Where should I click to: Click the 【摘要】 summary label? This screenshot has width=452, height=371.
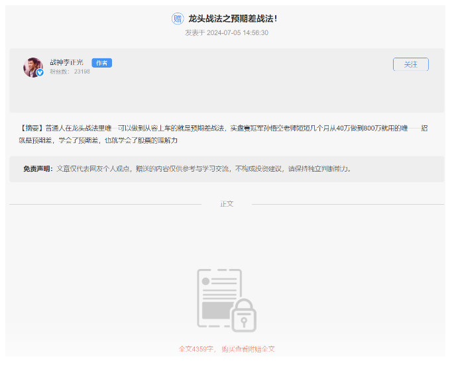32,128
